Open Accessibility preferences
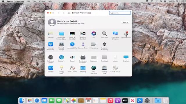 click(72, 46)
